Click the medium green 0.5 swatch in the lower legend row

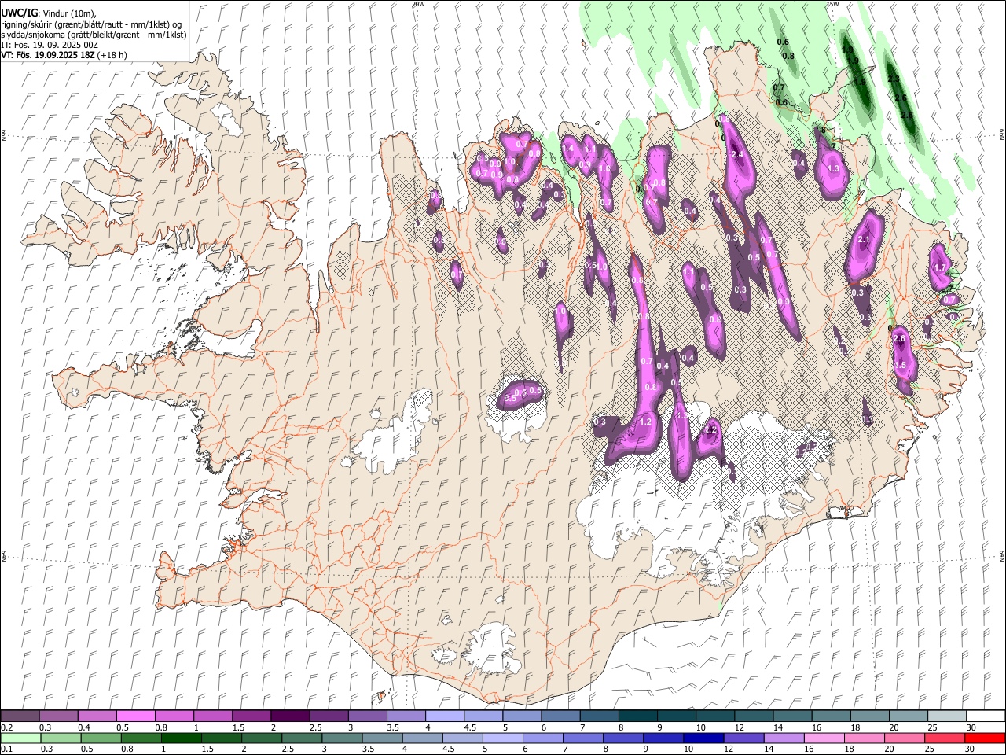pyautogui.click(x=101, y=738)
